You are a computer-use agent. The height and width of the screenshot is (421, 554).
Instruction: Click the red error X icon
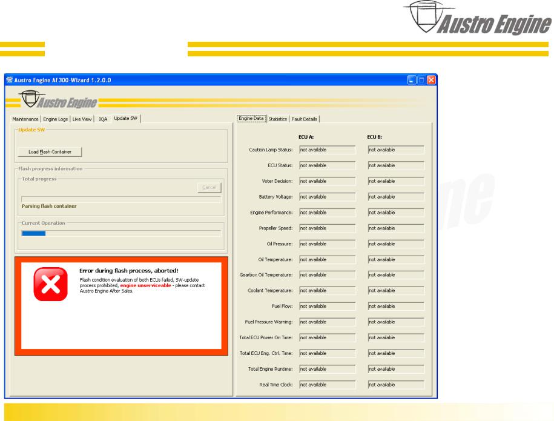(x=50, y=284)
